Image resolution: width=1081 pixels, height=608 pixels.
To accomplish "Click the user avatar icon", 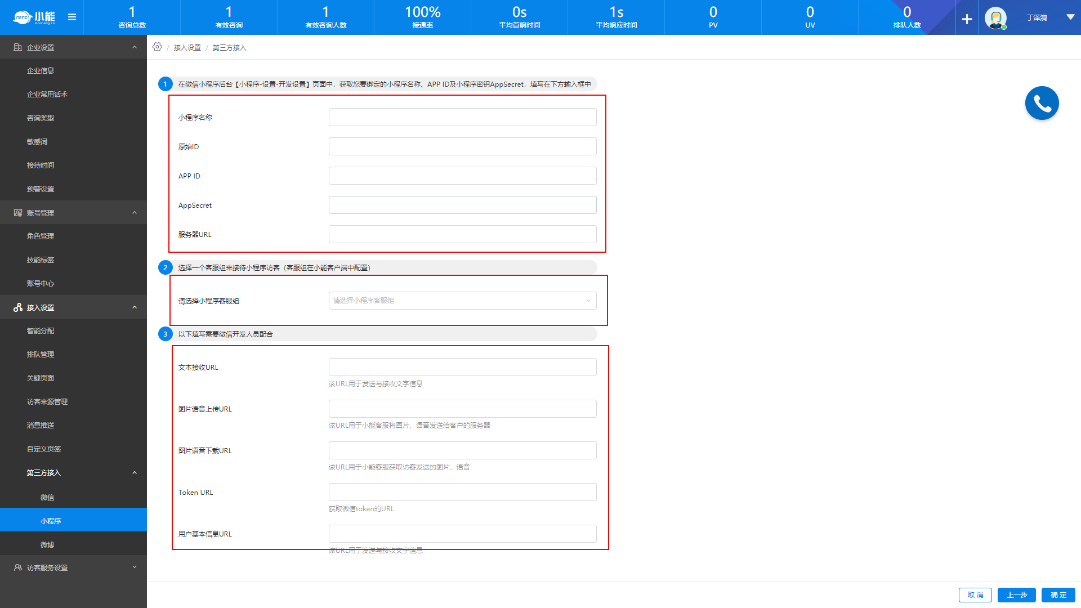I will (x=995, y=18).
